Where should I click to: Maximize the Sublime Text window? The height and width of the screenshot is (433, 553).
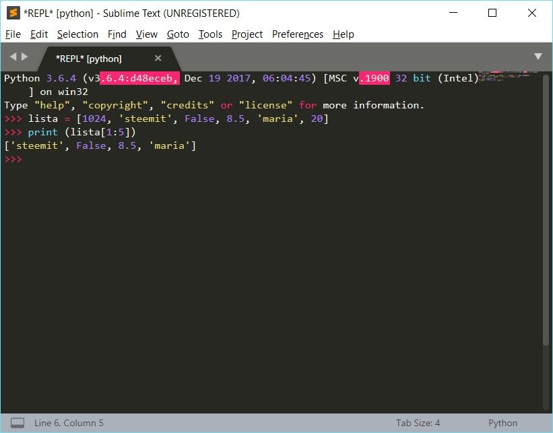[492, 13]
